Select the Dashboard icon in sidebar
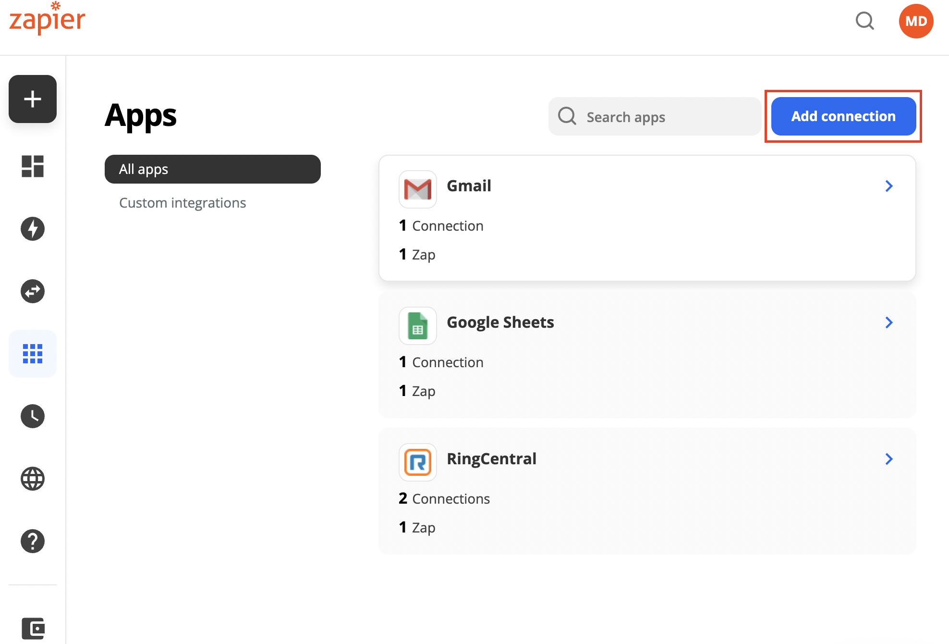949x644 pixels. (x=32, y=166)
